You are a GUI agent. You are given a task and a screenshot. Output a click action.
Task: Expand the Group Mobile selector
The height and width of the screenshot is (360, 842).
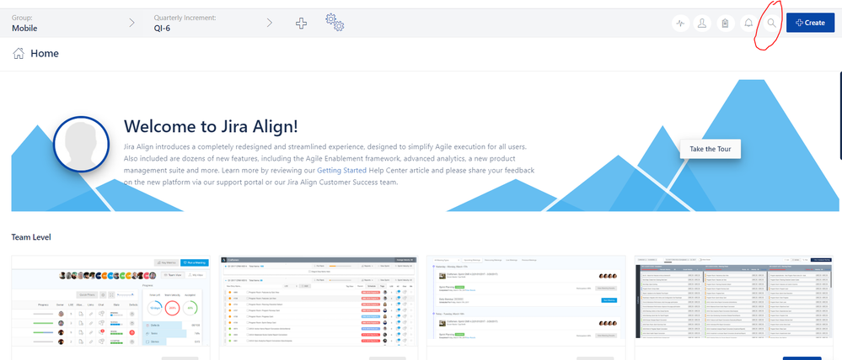click(75, 23)
